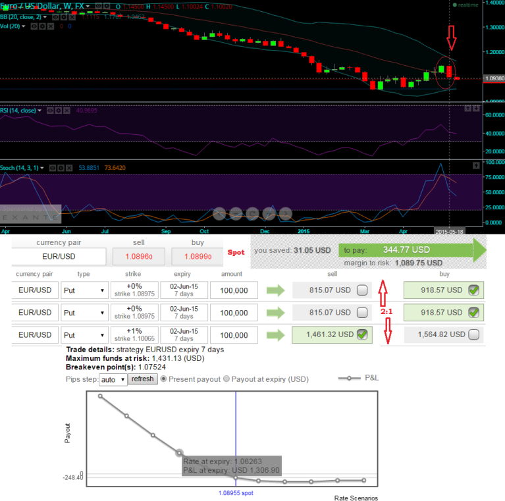Expand the RSI (14, close) dropdown arrow
The image size is (505, 501).
coord(40,111)
